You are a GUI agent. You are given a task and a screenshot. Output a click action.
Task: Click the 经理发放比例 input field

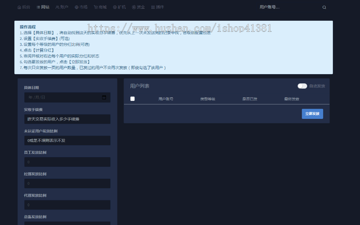[x=67, y=184]
